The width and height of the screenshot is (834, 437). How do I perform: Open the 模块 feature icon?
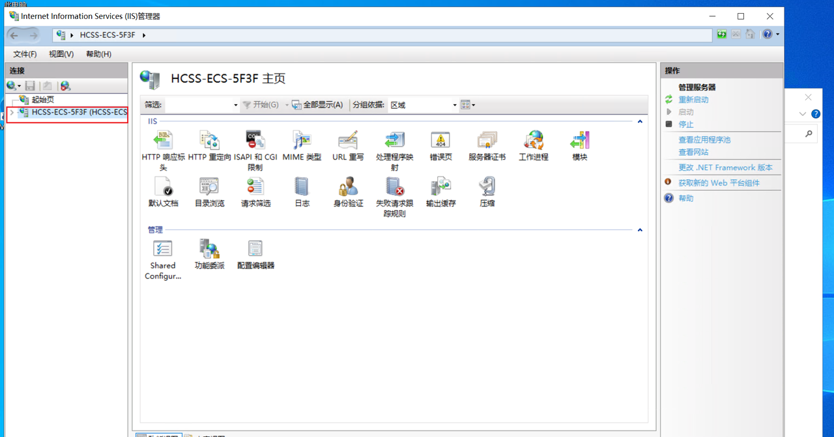click(579, 140)
